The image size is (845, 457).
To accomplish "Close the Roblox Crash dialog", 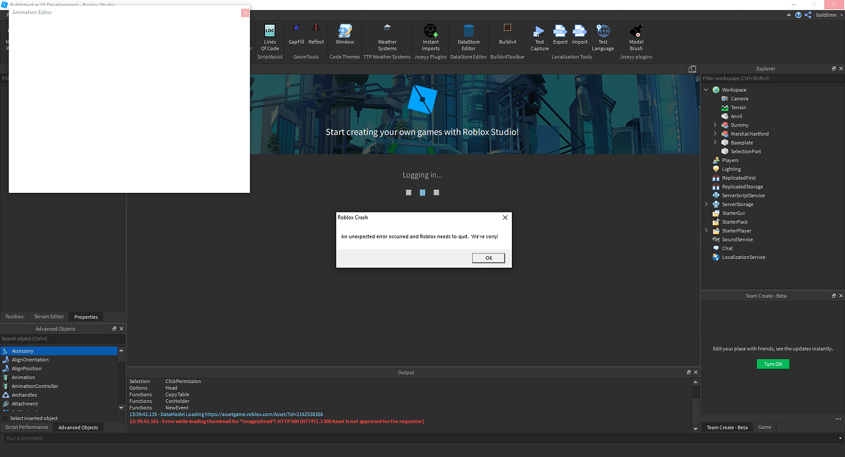I will (505, 217).
